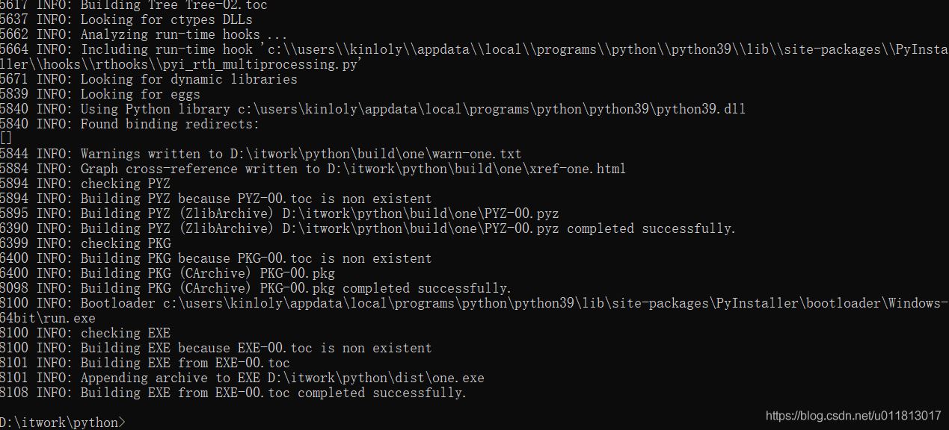This screenshot has width=949, height=430.
Task: Click the 'Looking for eggs' log line
Action: pos(140,94)
